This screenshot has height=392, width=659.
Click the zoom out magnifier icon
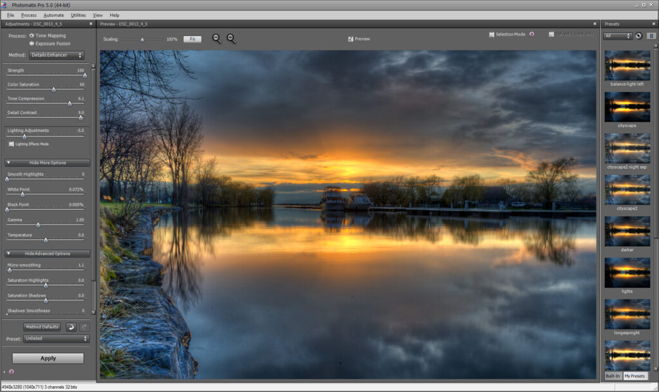217,39
